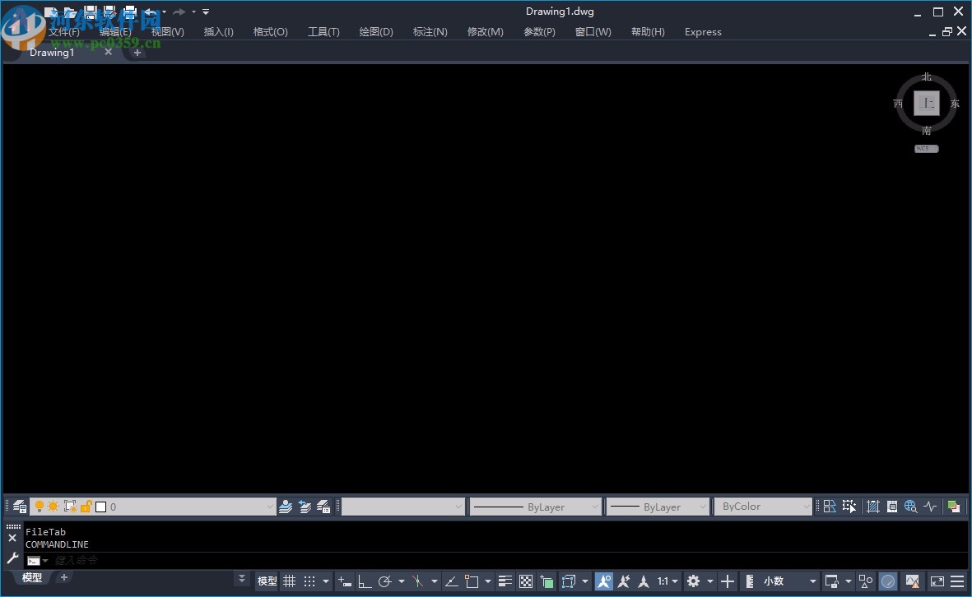Toggle the layer on/off light bulb

[x=40, y=507]
